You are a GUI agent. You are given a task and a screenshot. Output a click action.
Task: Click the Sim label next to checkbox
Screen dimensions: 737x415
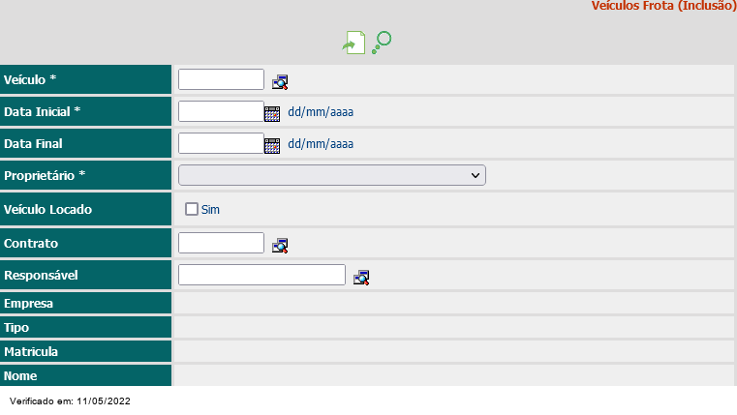pos(210,209)
